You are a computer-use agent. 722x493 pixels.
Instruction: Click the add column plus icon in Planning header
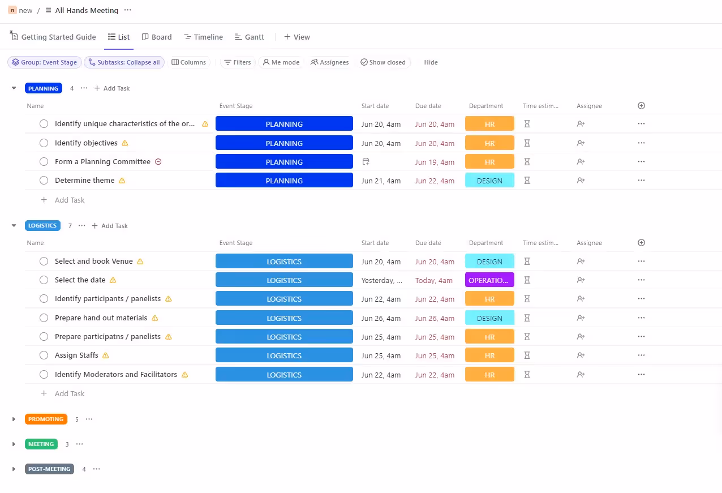641,106
